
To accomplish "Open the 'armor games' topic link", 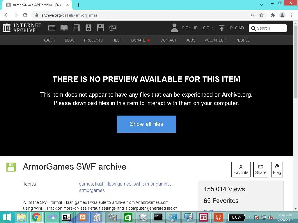I will (156, 184).
